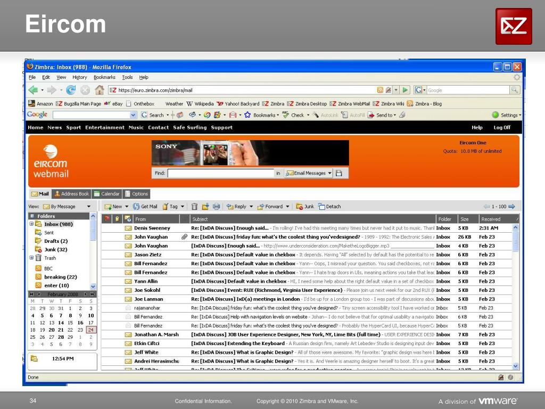This screenshot has height=409, width=545.
Task: Go to next page of messages arrow
Action: tap(511, 207)
